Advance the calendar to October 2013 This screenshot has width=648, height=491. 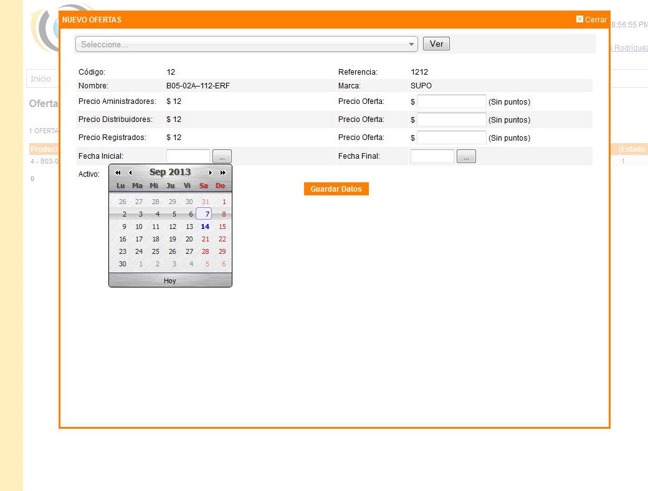tap(210, 172)
